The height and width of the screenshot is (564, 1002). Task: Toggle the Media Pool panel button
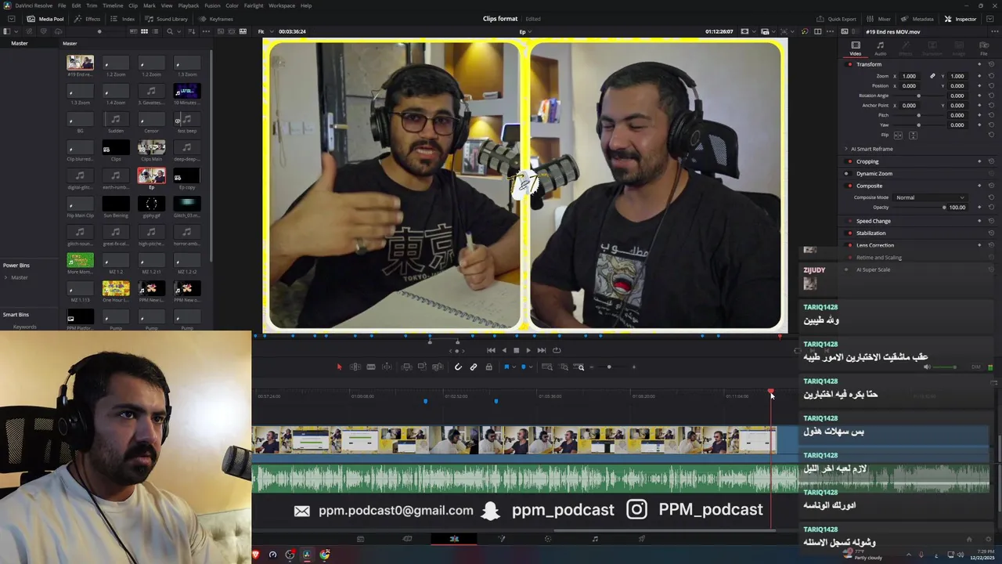tap(46, 19)
